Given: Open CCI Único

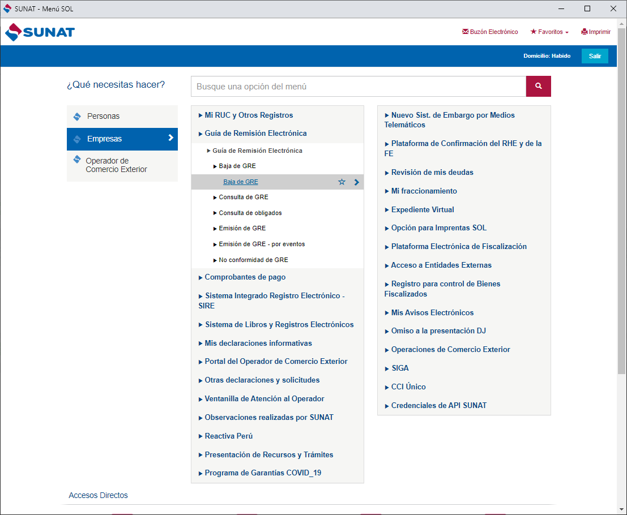Looking at the screenshot, I should click(405, 387).
